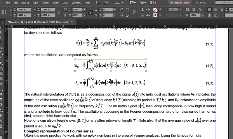
Task: Click Flip Vertical icon
Action: [127, 15]
